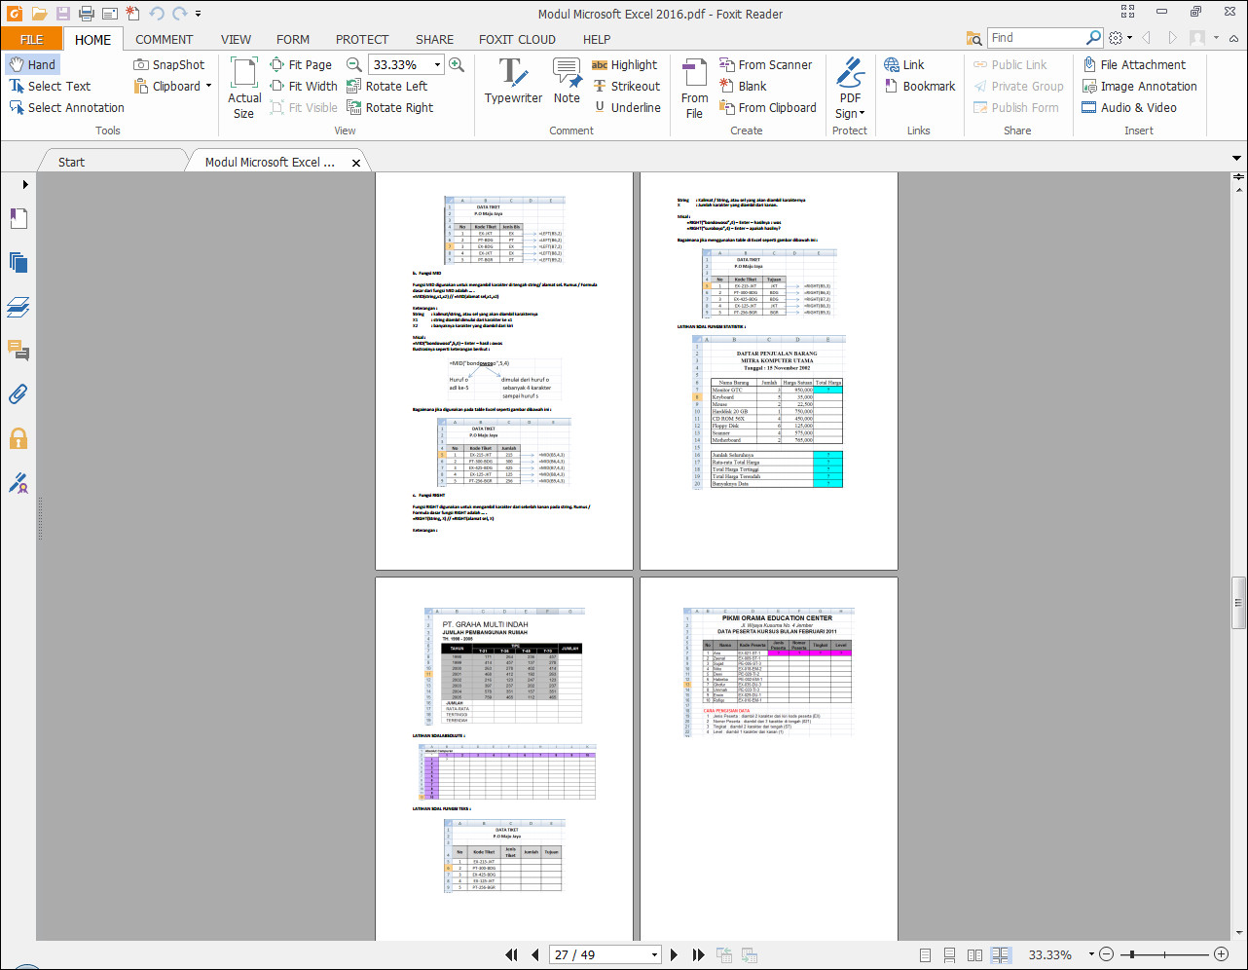Select the Typewriter tool

pos(513,81)
